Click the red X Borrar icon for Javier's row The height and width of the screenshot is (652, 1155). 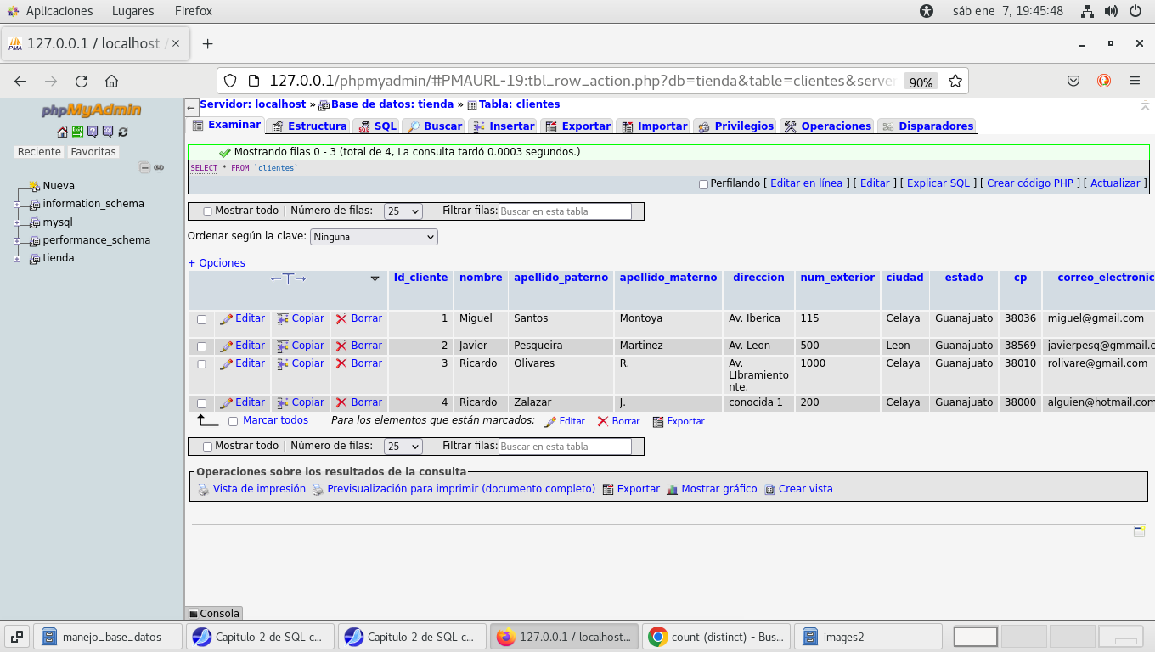click(341, 346)
